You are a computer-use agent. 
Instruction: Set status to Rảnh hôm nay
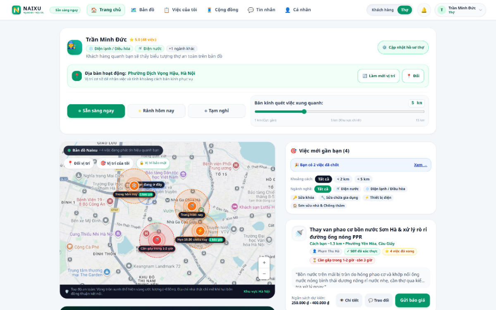[x=156, y=111]
